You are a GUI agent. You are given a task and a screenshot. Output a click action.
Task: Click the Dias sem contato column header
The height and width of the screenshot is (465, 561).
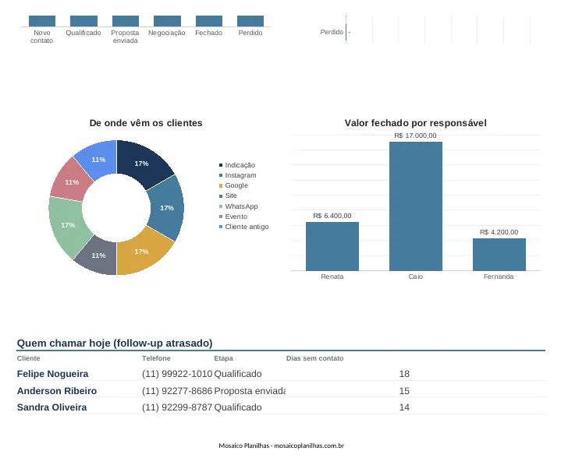(315, 358)
